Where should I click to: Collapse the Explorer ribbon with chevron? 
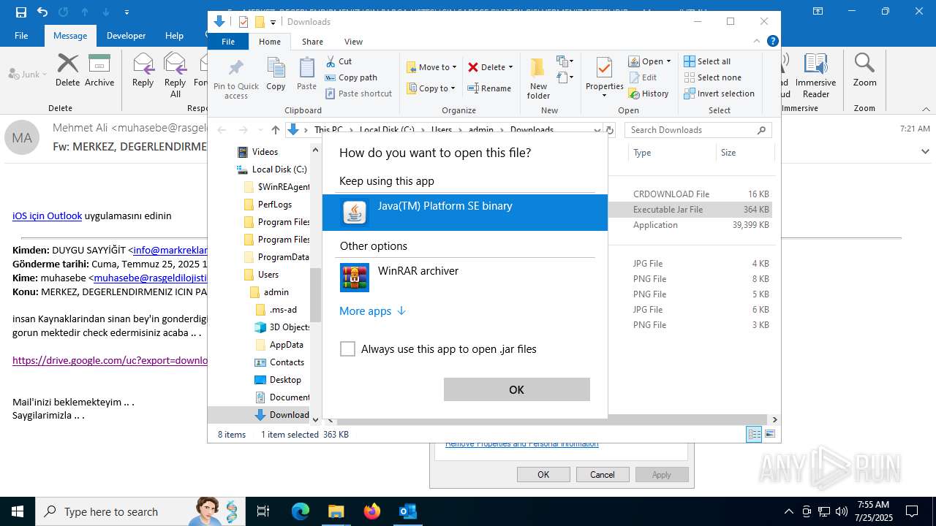[x=757, y=42]
